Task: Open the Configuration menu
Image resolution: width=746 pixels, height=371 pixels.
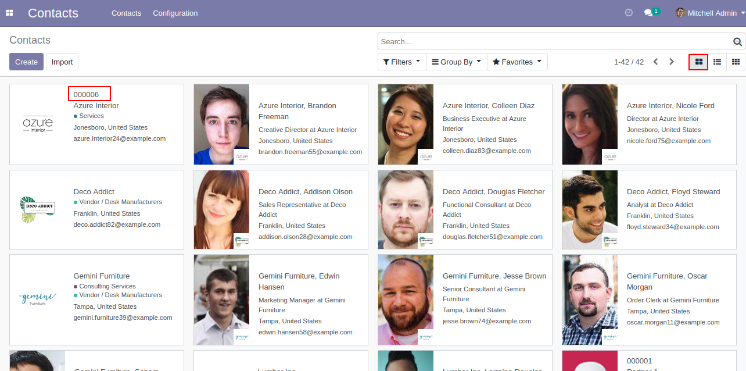Action: coord(175,13)
